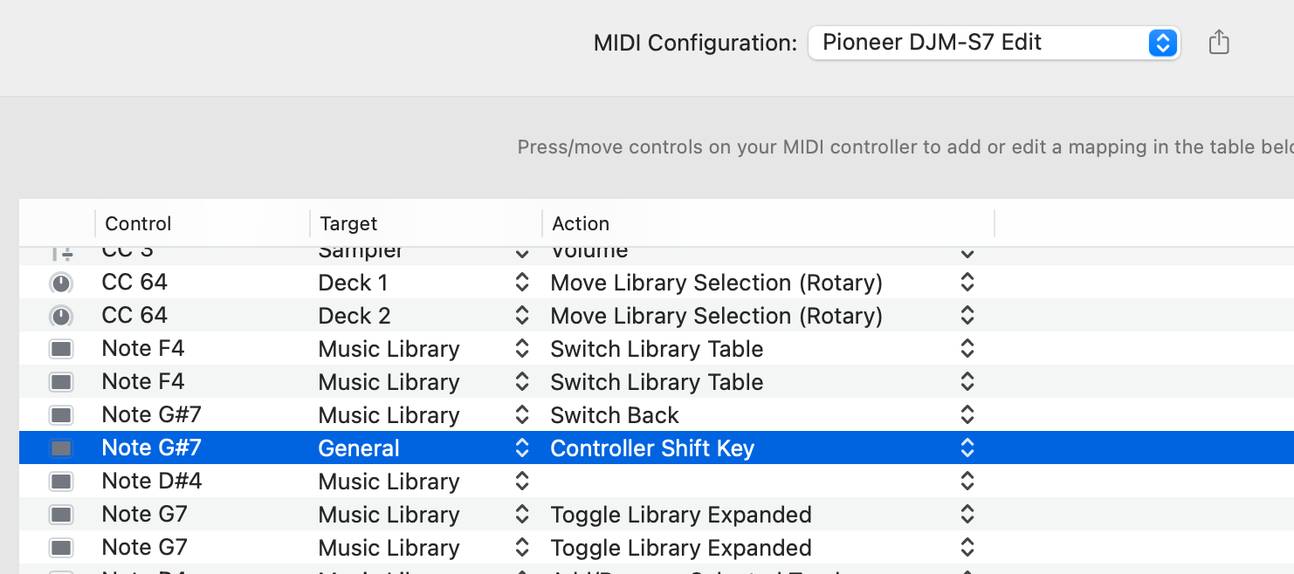Click knob icon of CC 64 Deck 2 row

tap(61, 316)
